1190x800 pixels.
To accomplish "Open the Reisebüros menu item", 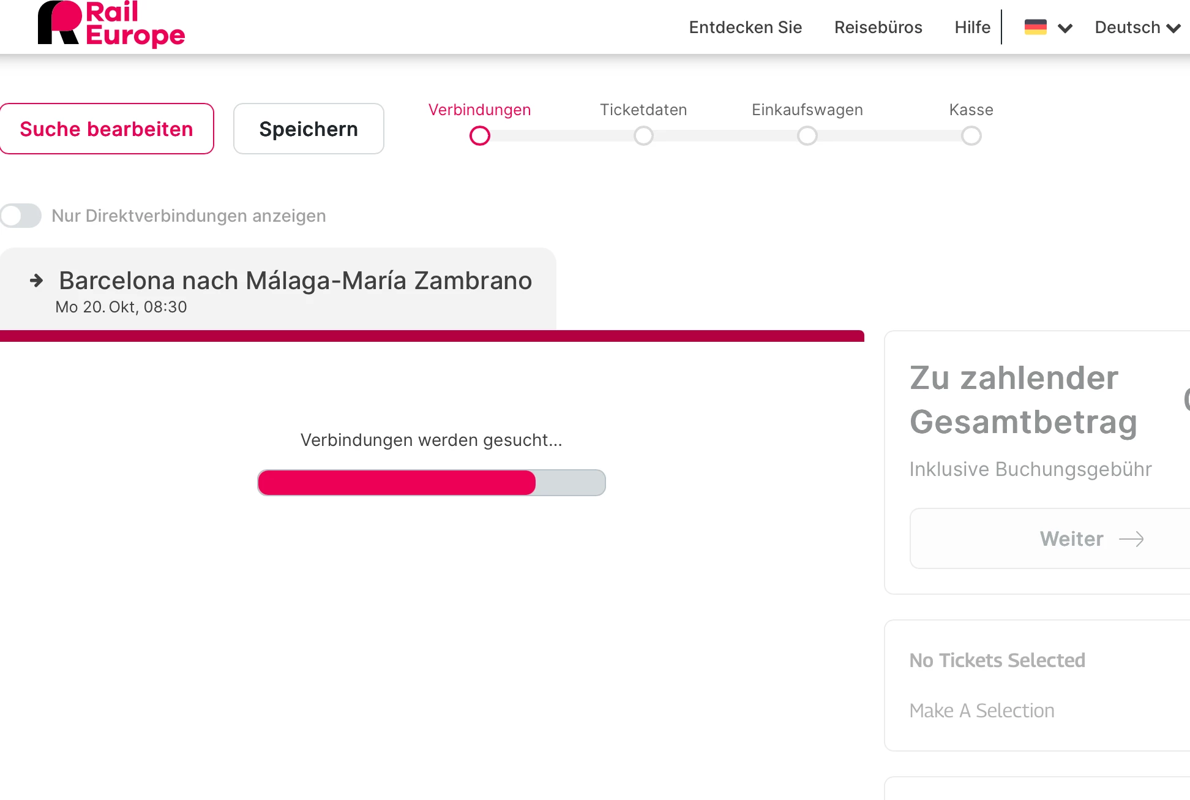I will pyautogui.click(x=878, y=28).
